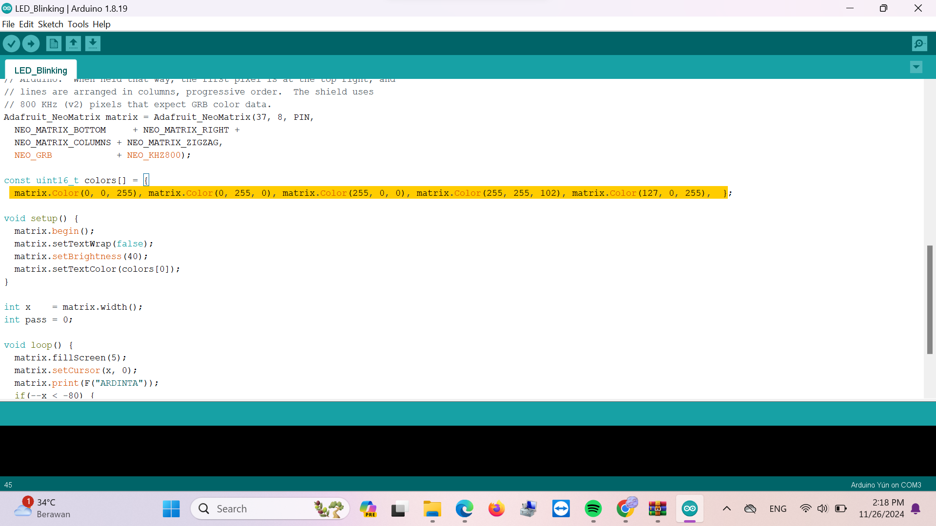Select the LED_Blinking tab
Viewport: 936px width, 526px height.
coord(40,70)
